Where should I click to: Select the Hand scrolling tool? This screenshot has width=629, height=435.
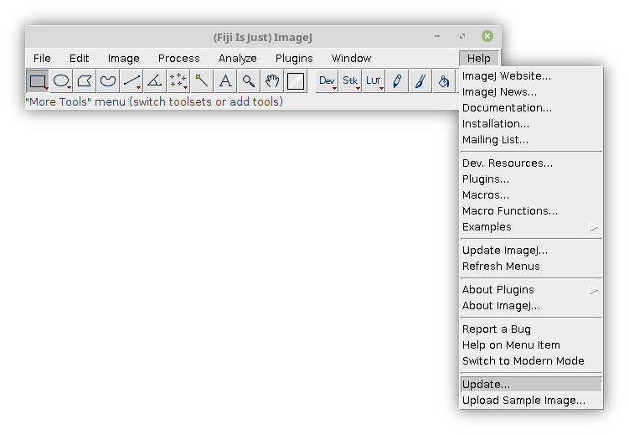(272, 81)
